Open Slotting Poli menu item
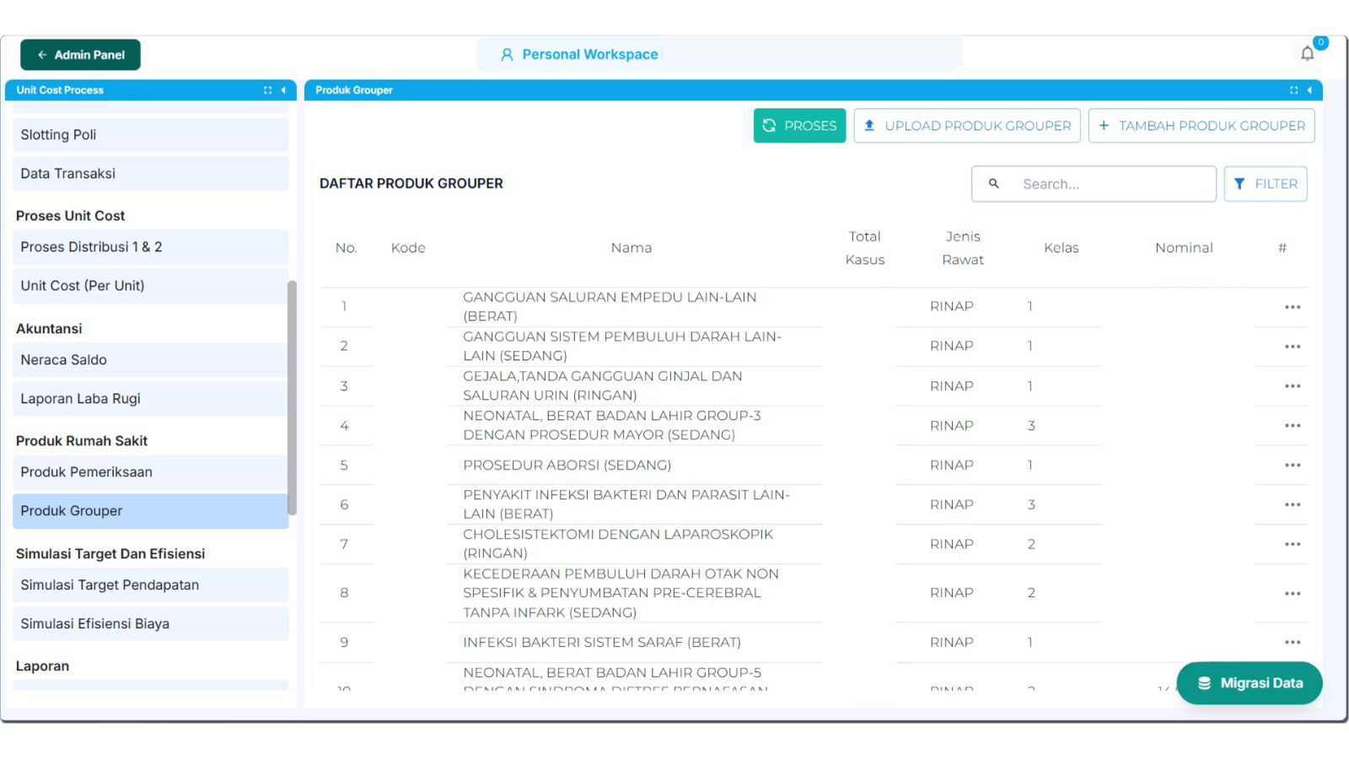The image size is (1349, 759). (151, 135)
